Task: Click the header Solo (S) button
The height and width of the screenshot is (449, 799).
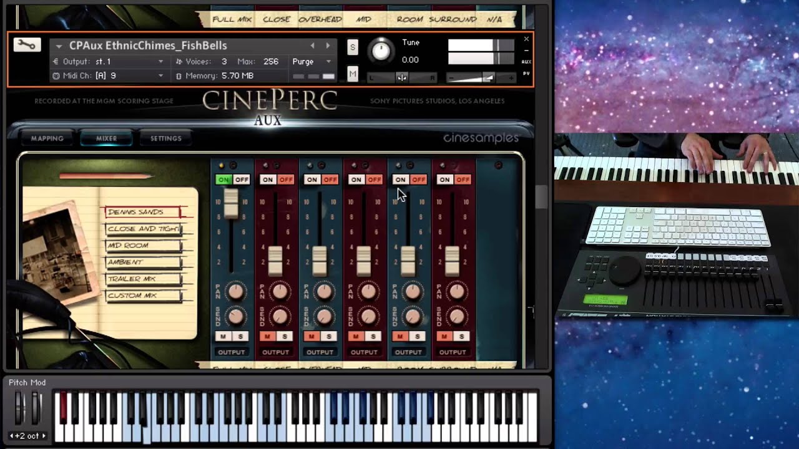Action: pos(353,47)
